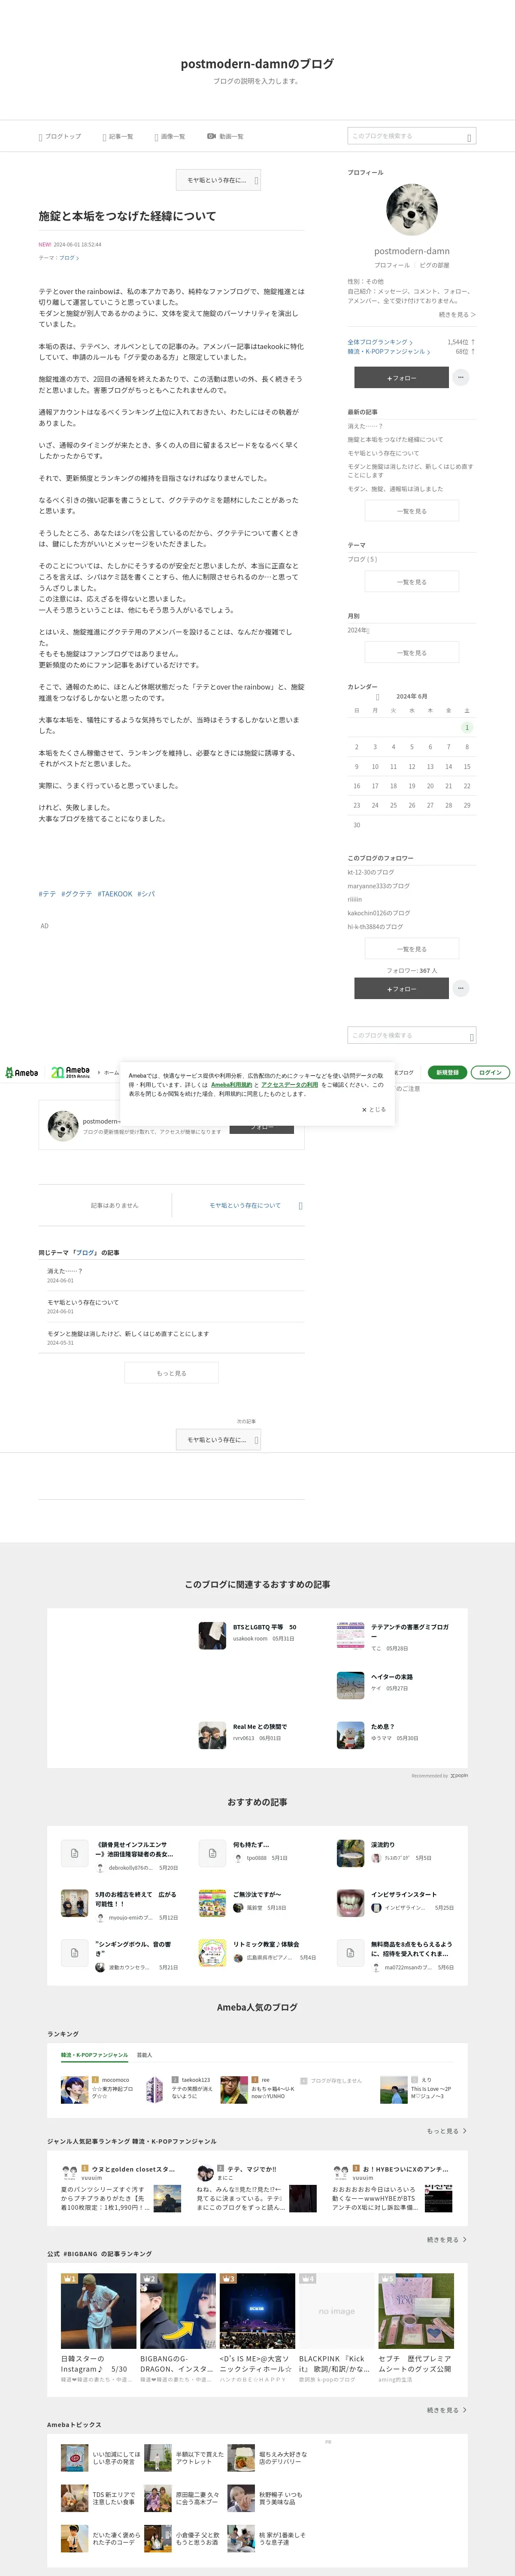Click the 新規登録 button
Image resolution: width=515 pixels, height=2576 pixels.
tap(447, 1072)
